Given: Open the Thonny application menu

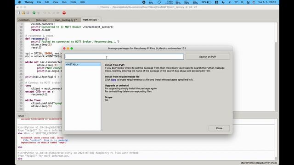Looking at the screenshot, I should pos(28,2).
